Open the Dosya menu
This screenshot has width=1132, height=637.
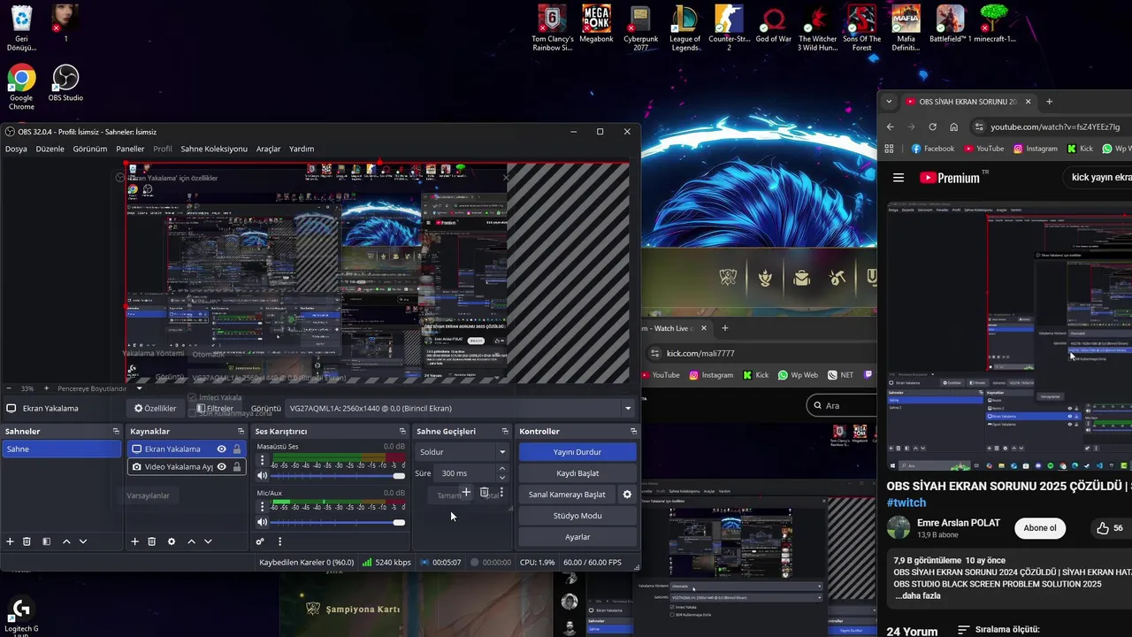[x=16, y=149]
